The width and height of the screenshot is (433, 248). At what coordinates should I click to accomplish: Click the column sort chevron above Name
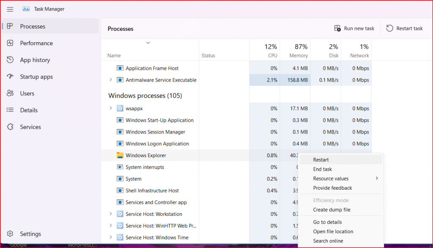[148, 43]
